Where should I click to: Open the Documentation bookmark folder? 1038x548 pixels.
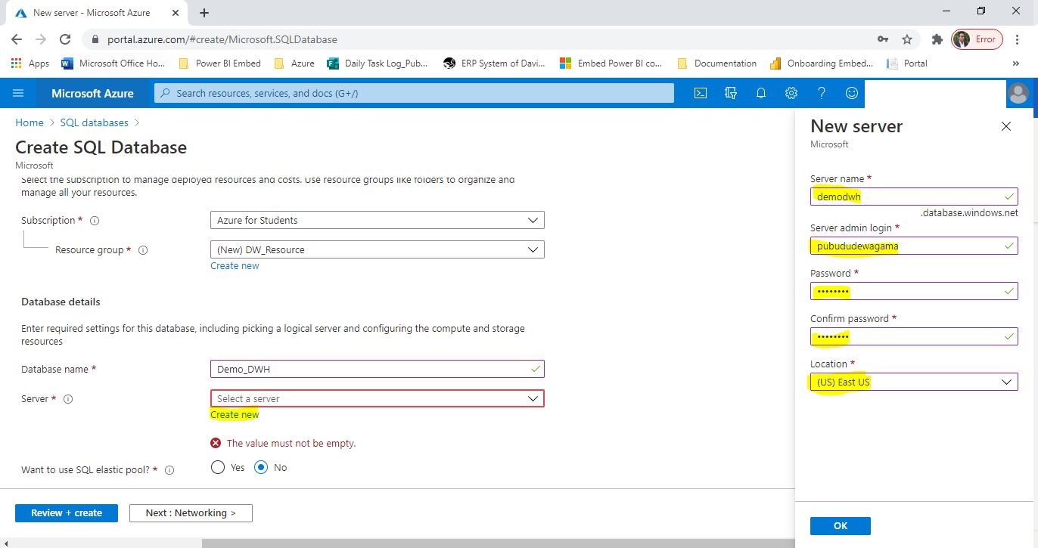pyautogui.click(x=717, y=63)
